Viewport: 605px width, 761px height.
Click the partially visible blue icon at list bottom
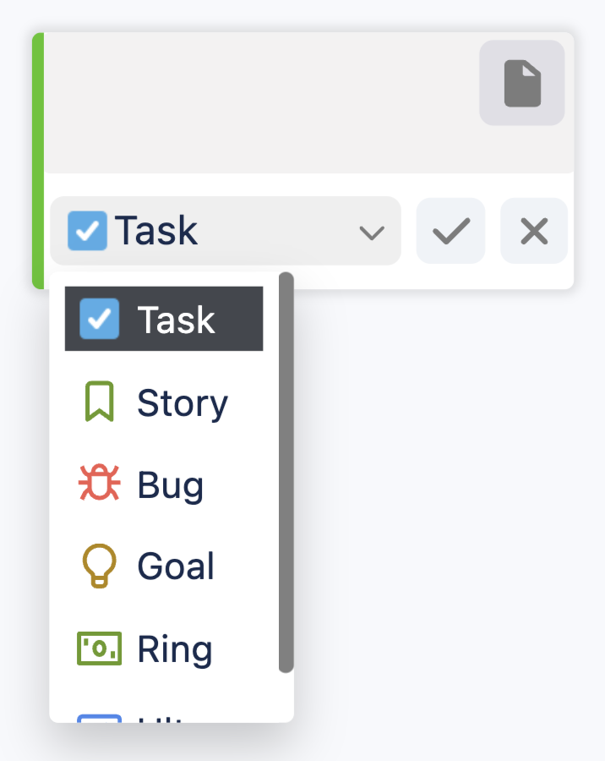click(x=99, y=717)
